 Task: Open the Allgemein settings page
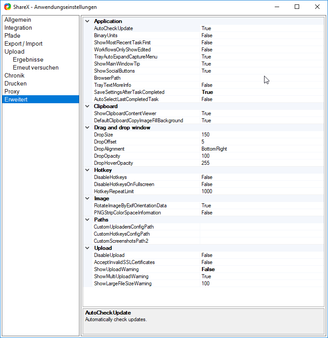click(18, 19)
